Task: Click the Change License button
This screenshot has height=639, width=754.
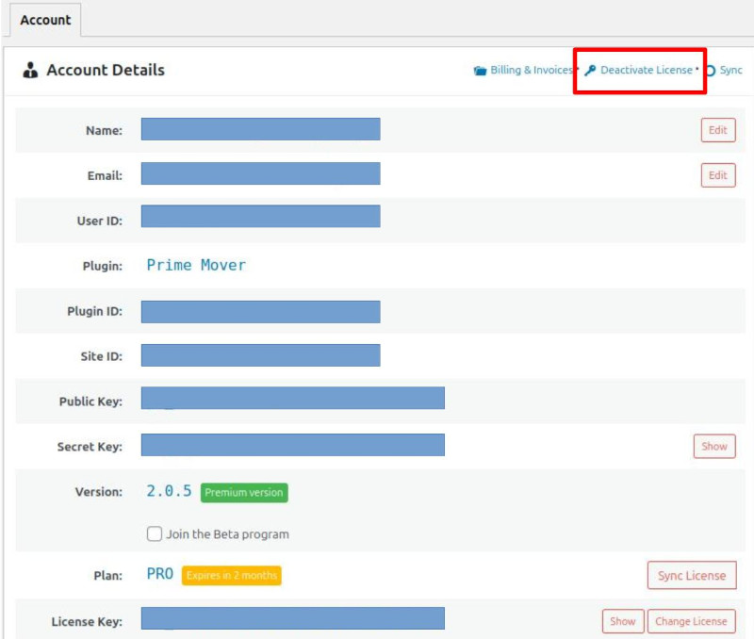Action: [x=691, y=621]
